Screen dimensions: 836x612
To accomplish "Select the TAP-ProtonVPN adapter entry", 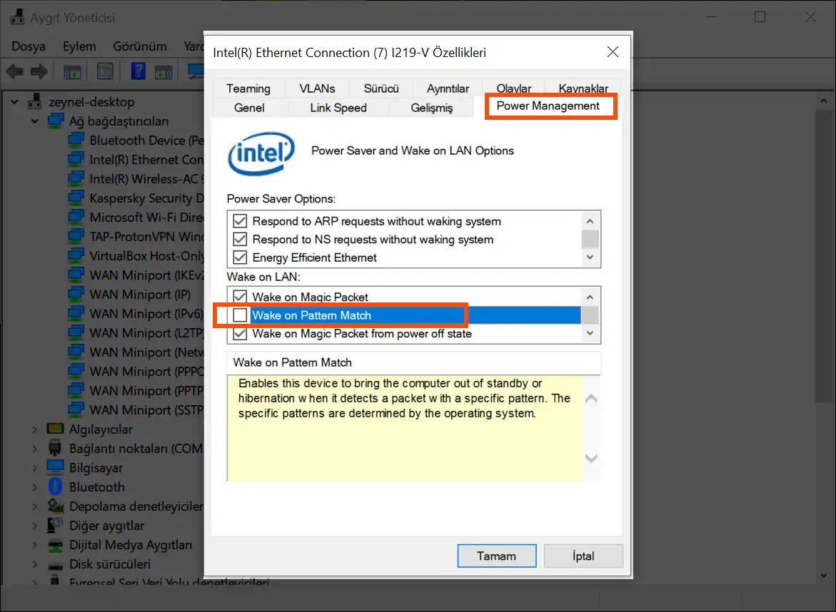I will click(146, 237).
